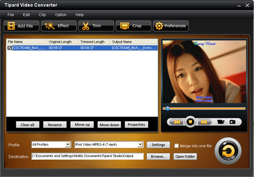The height and width of the screenshot is (177, 254).
Task: Click the 00:04:37 original length value
Action: (x=55, y=48)
